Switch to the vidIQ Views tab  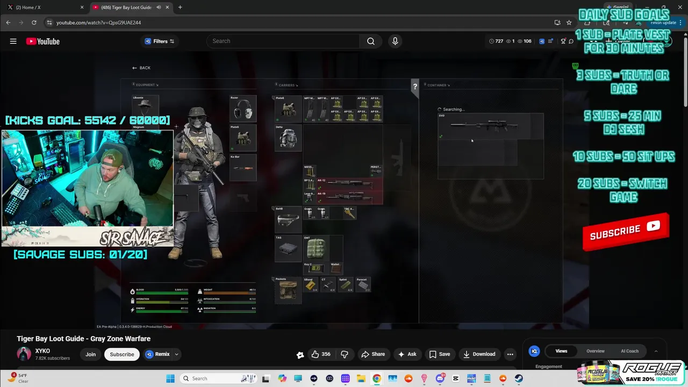tap(561, 351)
